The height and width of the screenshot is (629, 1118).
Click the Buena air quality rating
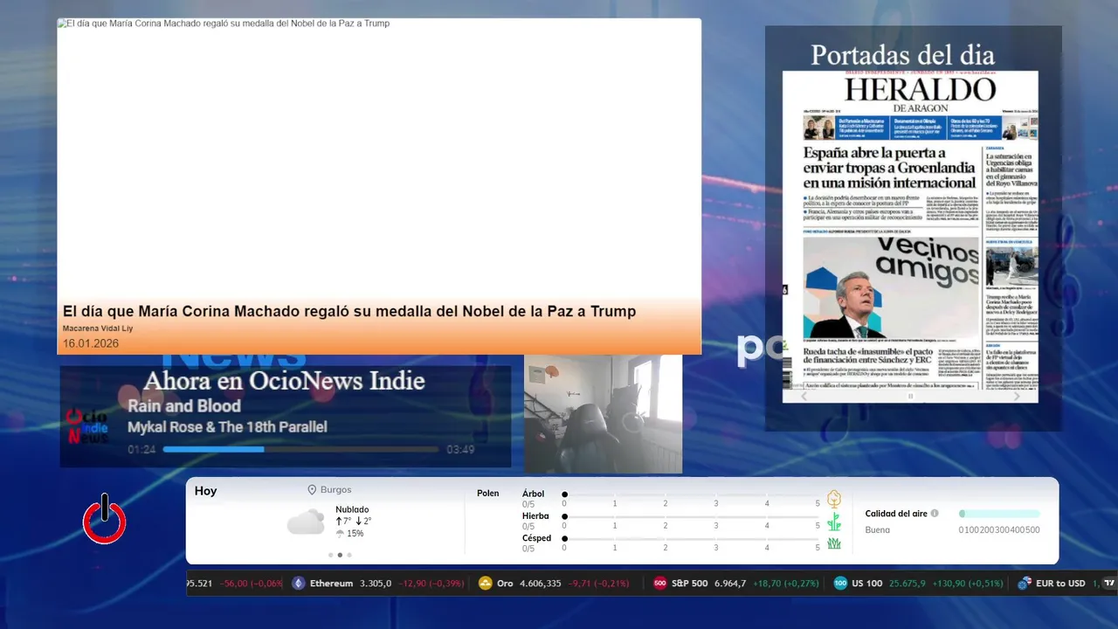878,529
